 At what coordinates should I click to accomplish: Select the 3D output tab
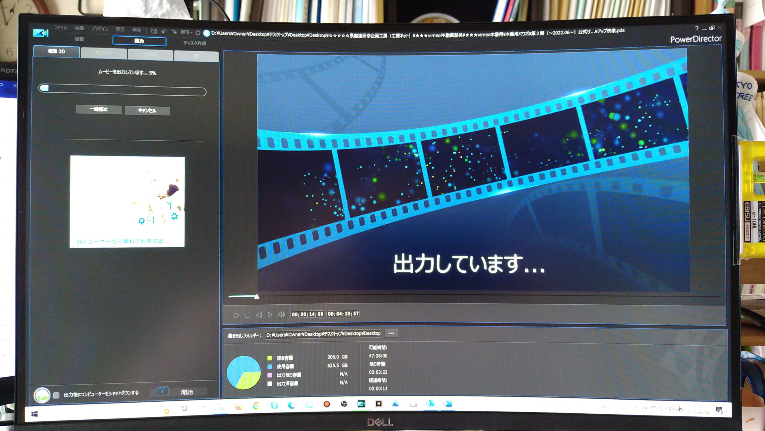click(x=196, y=56)
